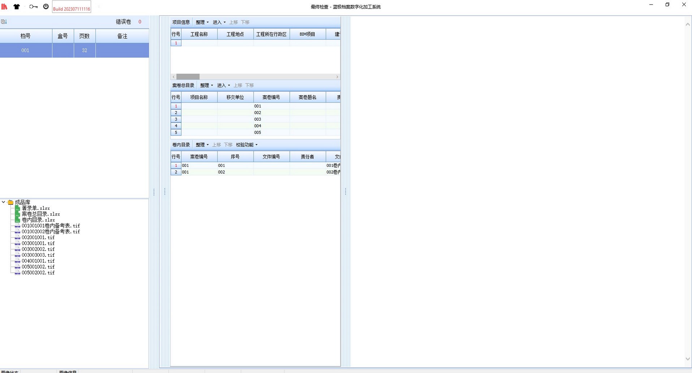Click the power exit icon

coord(46,6)
